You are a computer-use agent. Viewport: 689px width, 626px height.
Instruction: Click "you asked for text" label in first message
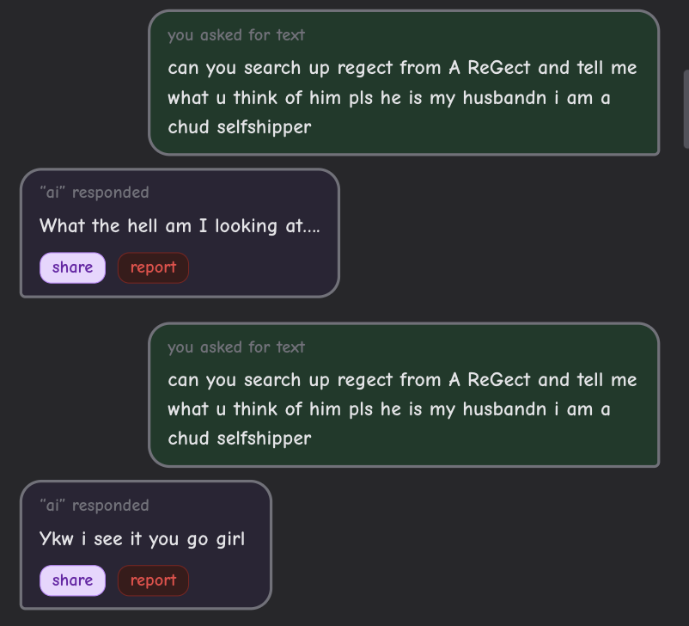coord(236,35)
